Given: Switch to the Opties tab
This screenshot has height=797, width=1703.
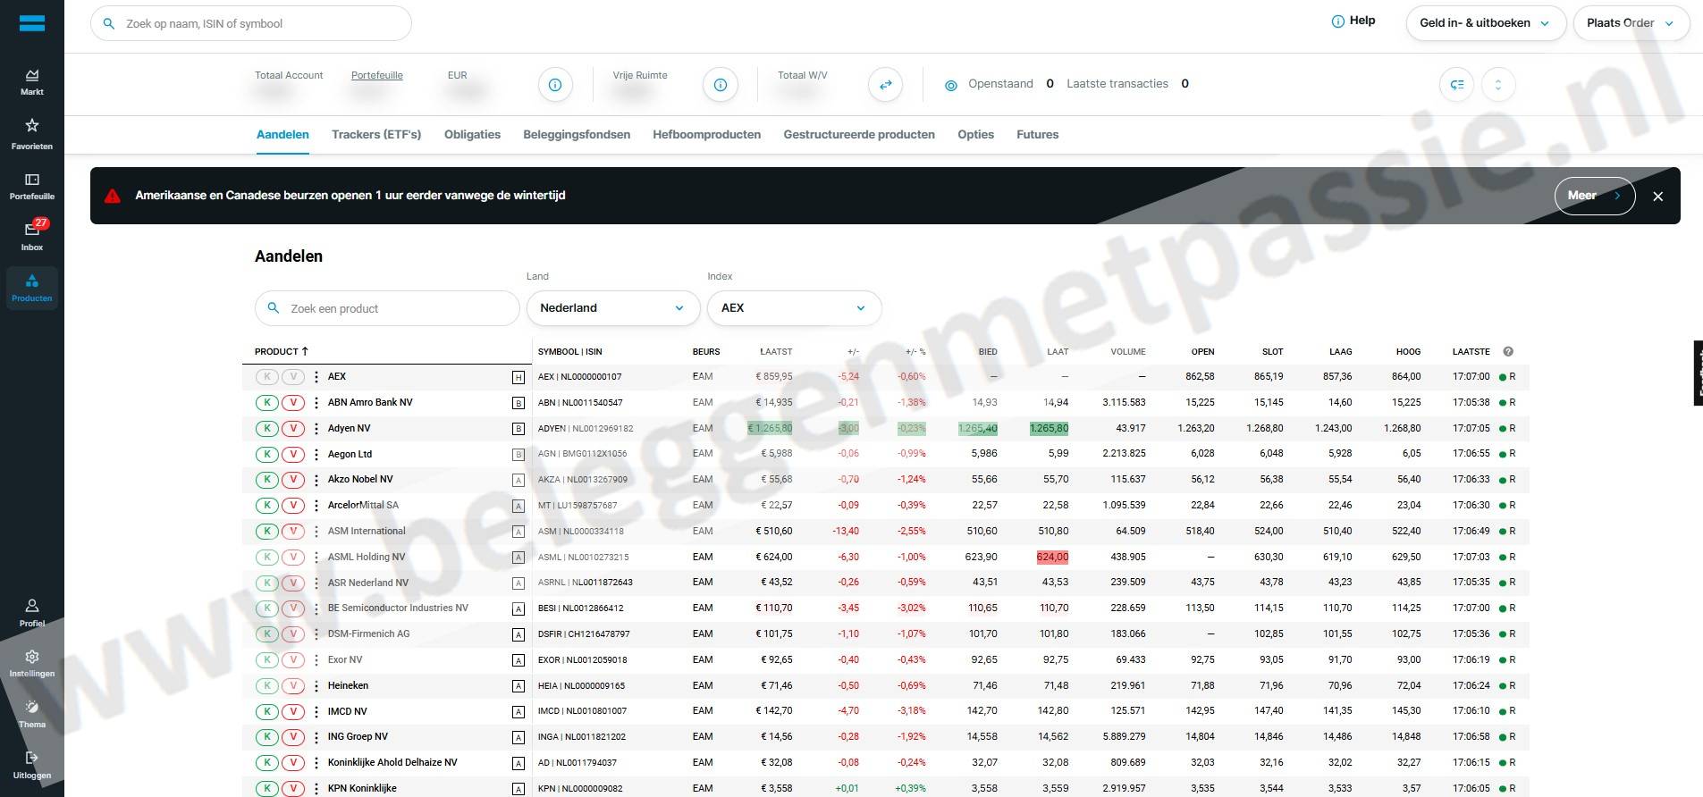Looking at the screenshot, I should [x=975, y=135].
